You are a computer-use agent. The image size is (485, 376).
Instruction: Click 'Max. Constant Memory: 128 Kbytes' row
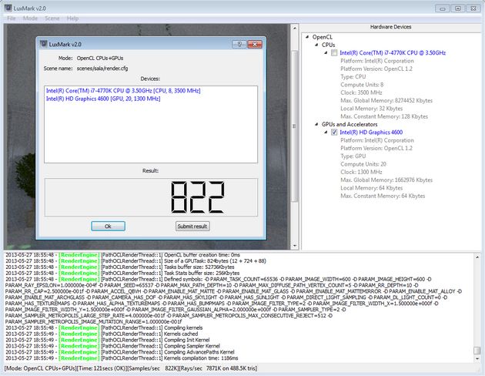[384, 116]
